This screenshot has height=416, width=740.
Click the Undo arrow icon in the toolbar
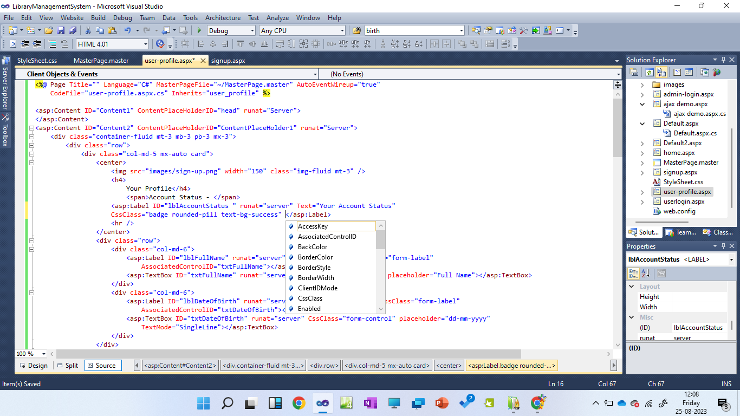click(127, 31)
